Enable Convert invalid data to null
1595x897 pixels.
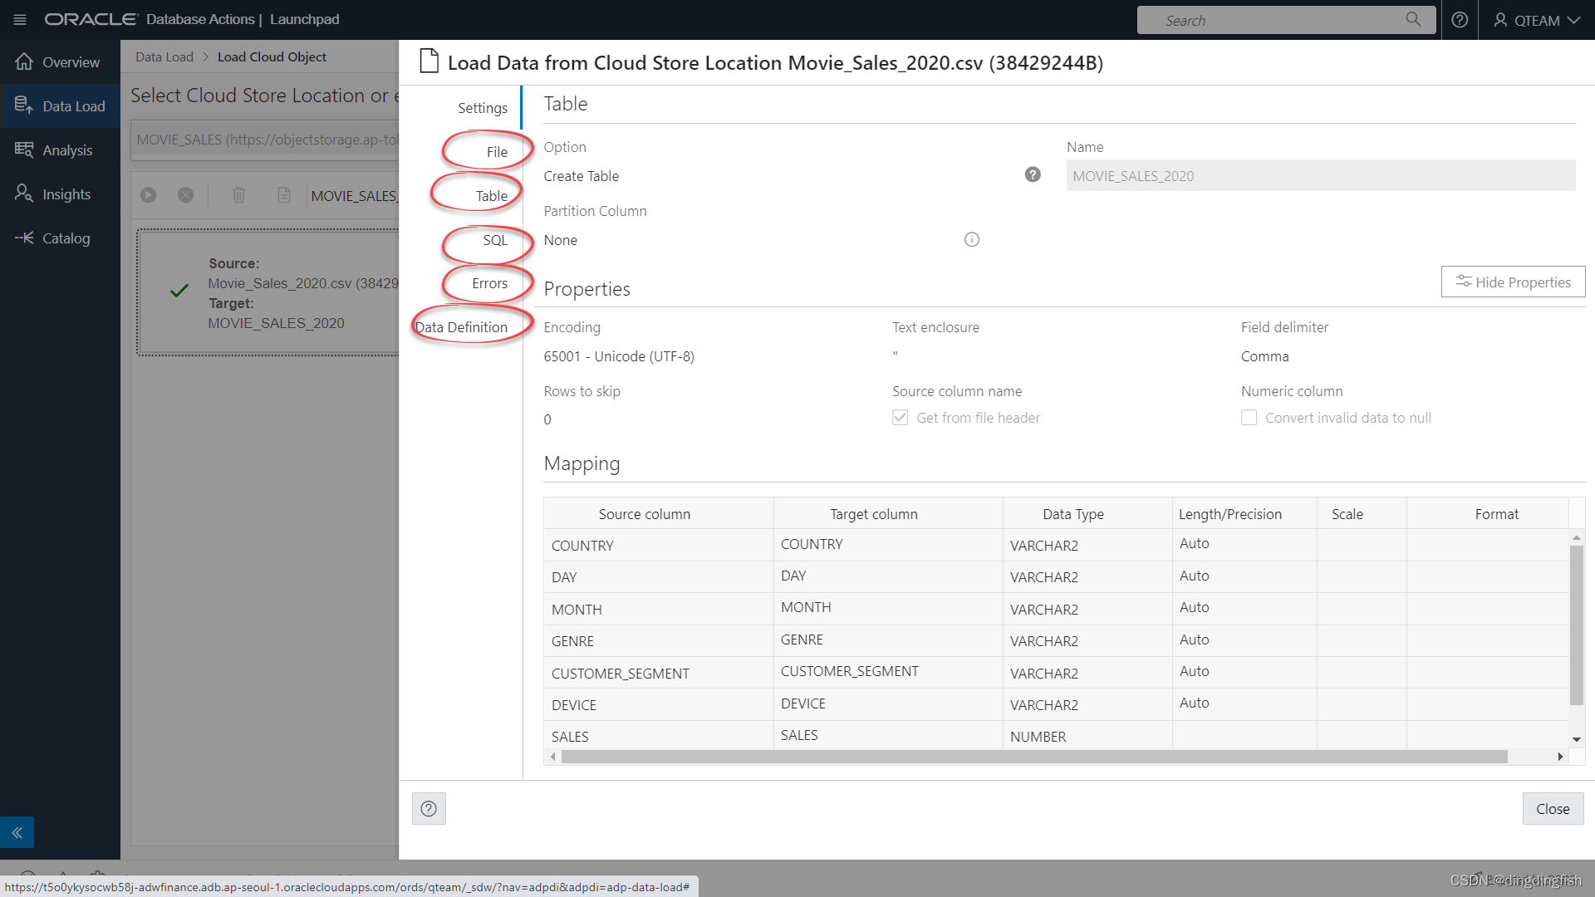pyautogui.click(x=1249, y=418)
